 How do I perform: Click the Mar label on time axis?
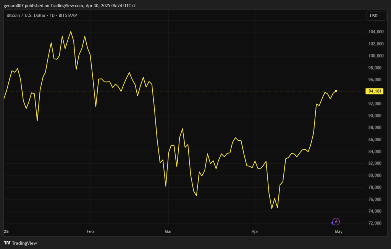[x=168, y=231]
